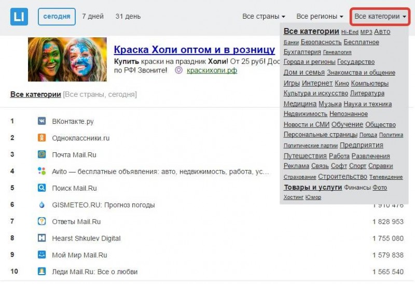Choose the Компьютеры category
Screen dimensions: 415x284
pyautogui.click(x=370, y=83)
